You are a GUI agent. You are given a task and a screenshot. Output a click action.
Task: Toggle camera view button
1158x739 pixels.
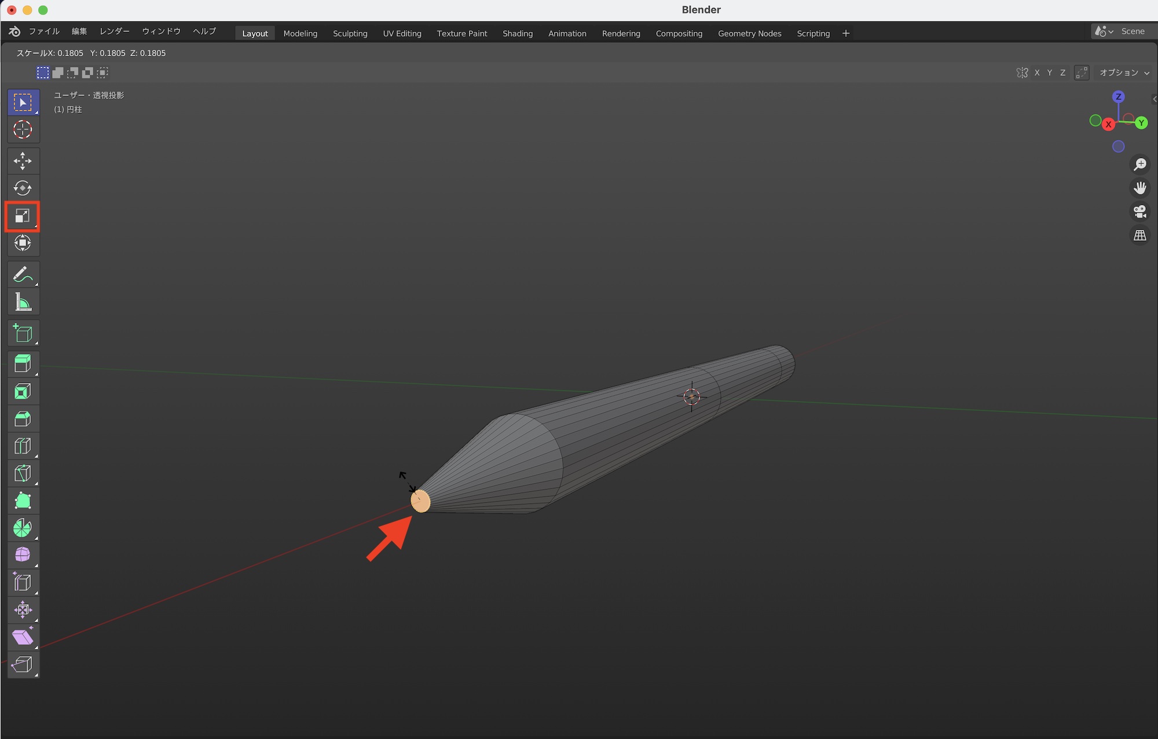[1139, 212]
